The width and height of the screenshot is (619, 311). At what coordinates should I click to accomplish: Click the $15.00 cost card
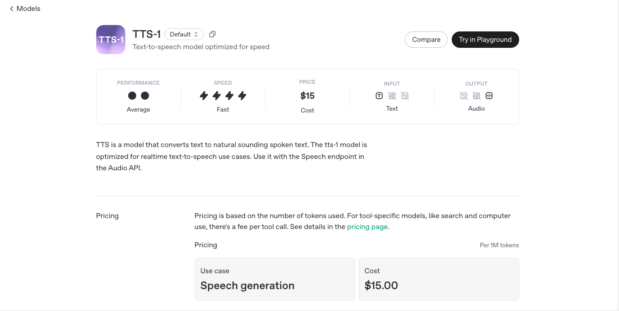(438, 279)
